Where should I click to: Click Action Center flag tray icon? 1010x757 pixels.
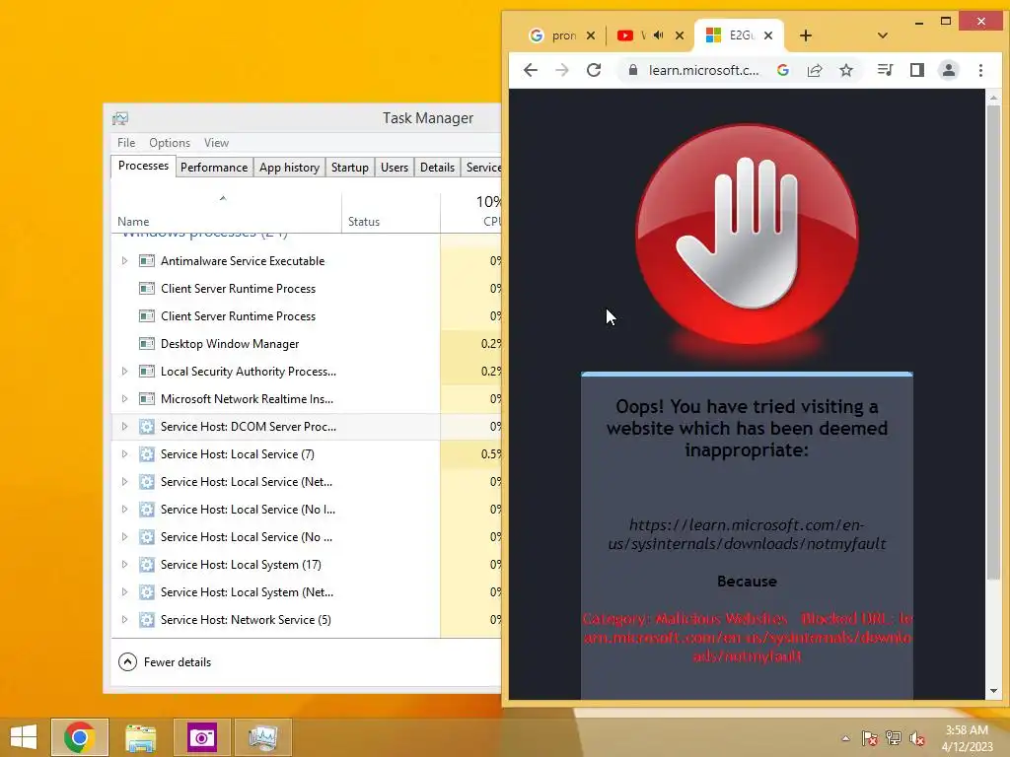coord(870,738)
